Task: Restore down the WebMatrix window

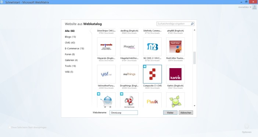Action: (x=246, y=2)
